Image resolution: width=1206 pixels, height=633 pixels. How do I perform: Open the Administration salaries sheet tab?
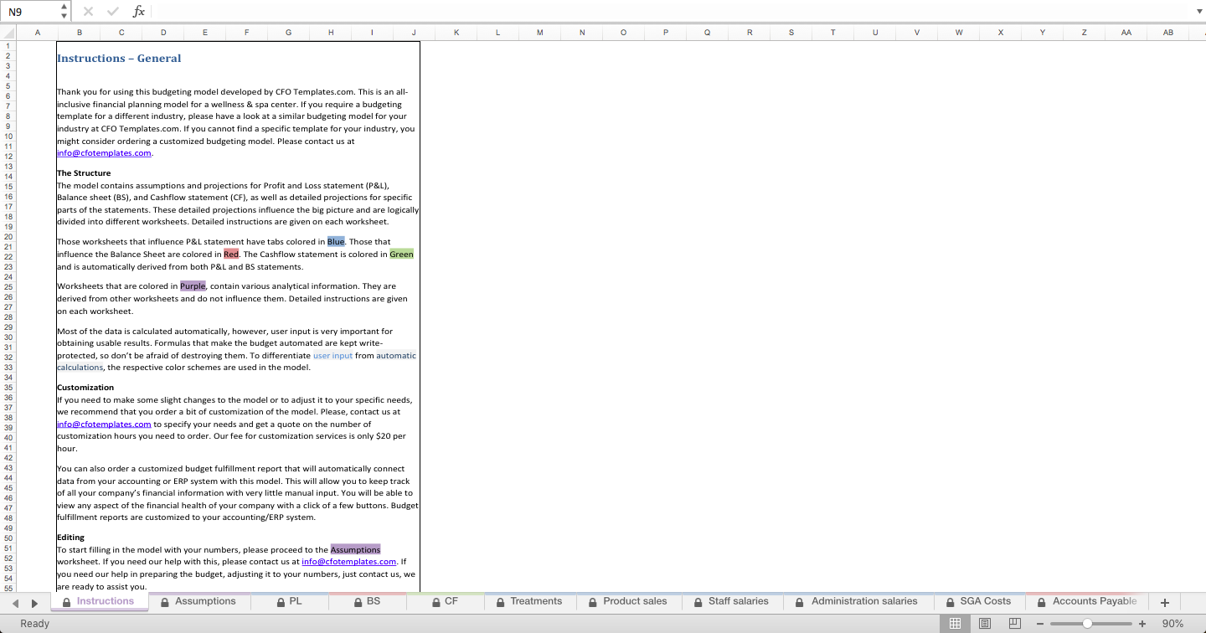[x=857, y=601]
